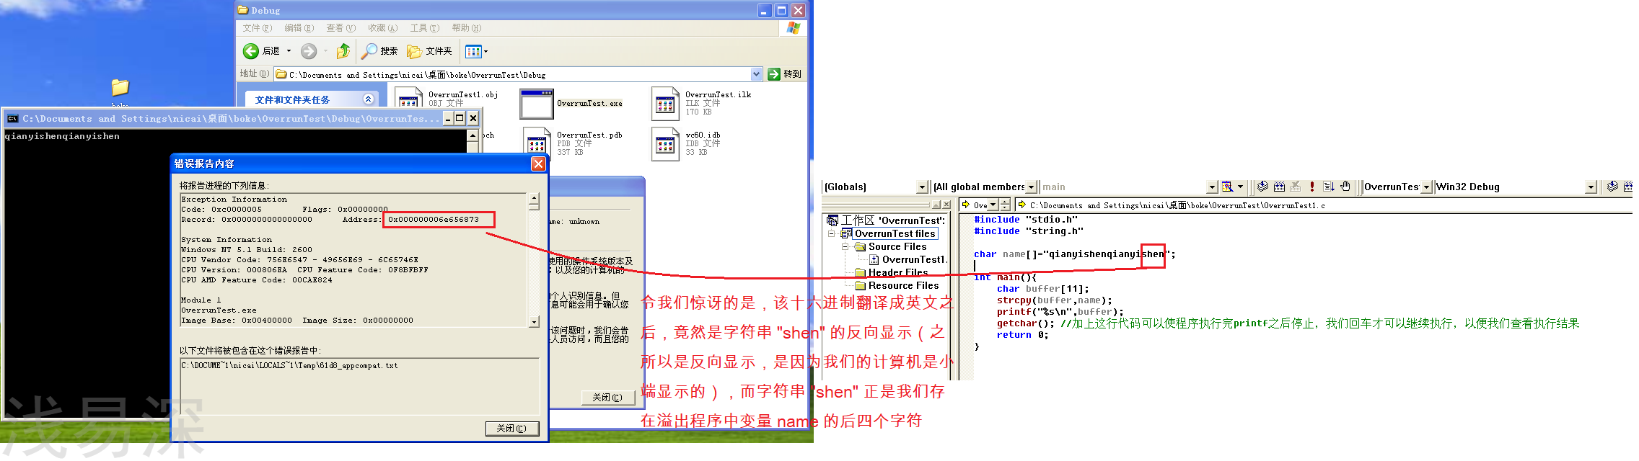Click the char buffer[11] code line
This screenshot has width=1639, height=461.
point(1043,289)
